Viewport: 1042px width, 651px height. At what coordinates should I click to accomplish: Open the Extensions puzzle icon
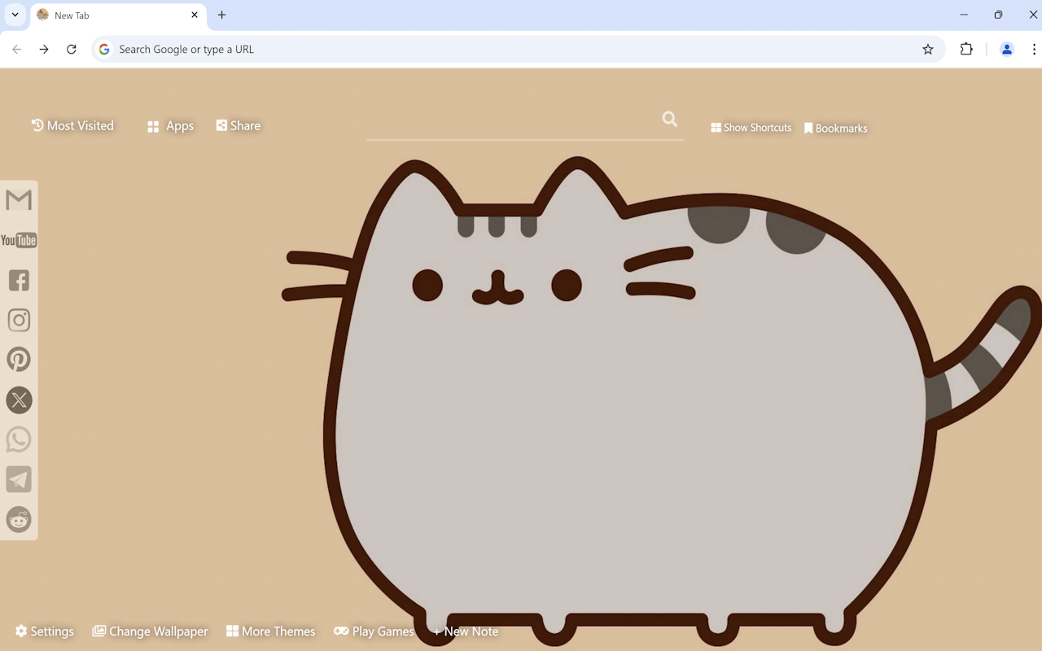click(966, 50)
